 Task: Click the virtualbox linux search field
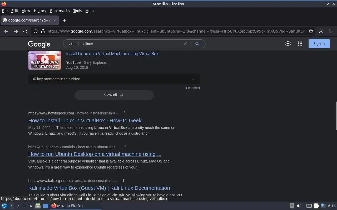tap(124, 44)
